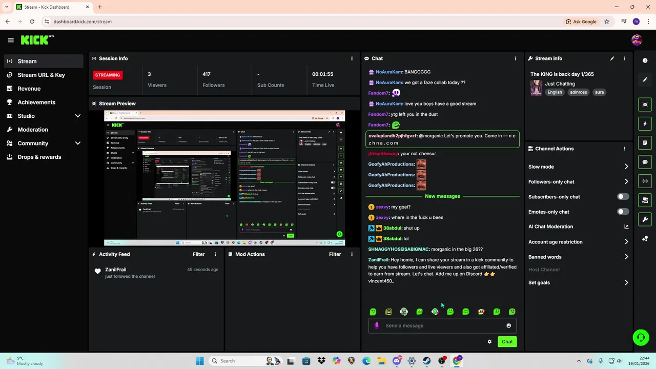Go to Stream in sidebar

(x=44, y=61)
